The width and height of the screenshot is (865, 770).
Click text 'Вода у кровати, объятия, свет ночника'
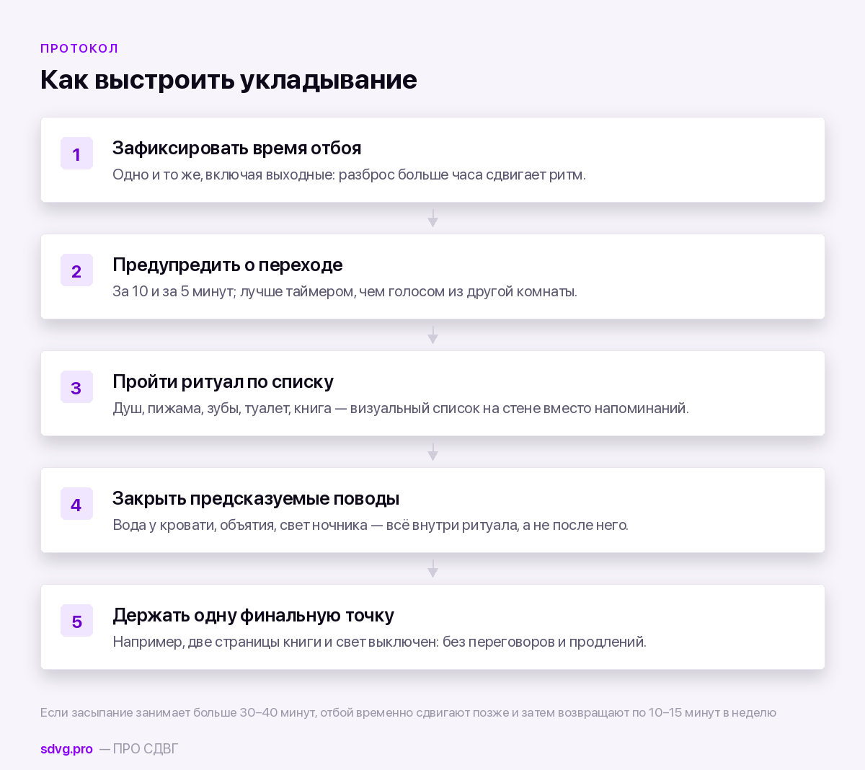click(240, 525)
